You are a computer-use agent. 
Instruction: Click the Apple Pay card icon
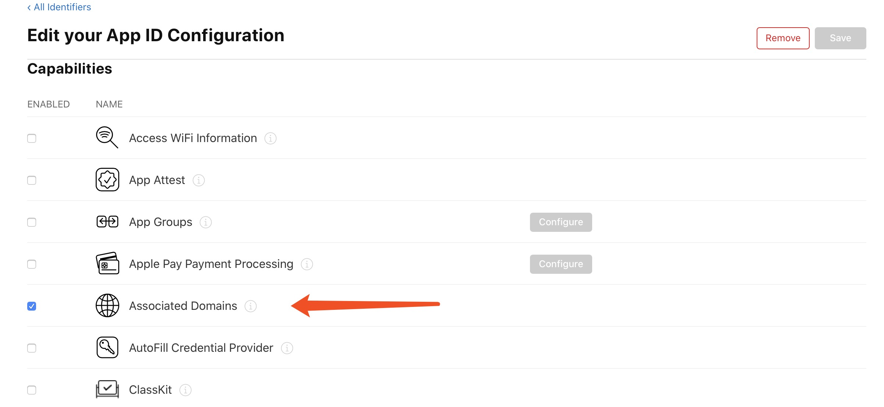107,263
